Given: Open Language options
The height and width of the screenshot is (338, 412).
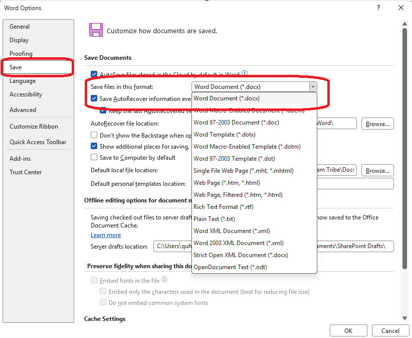Looking at the screenshot, I should [38, 81].
